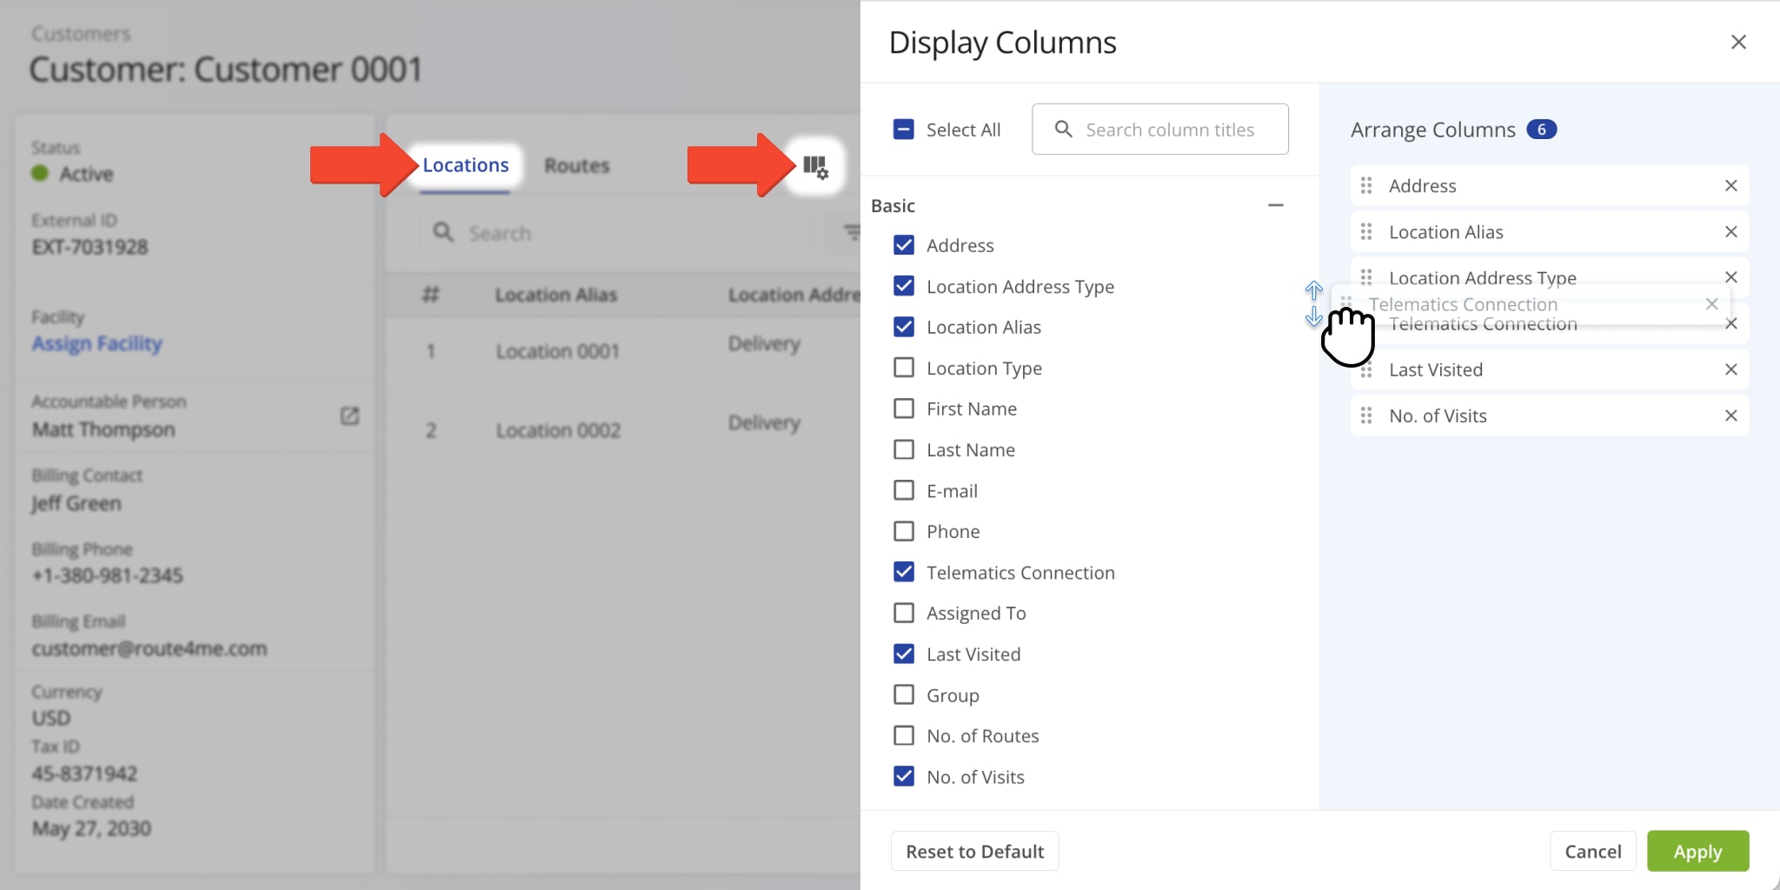Enable the No. of Routes column

(x=904, y=735)
